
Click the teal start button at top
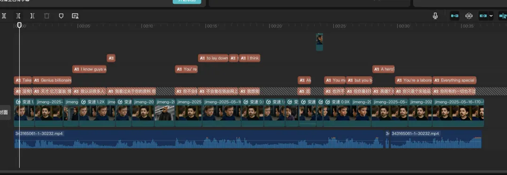[187, 1]
